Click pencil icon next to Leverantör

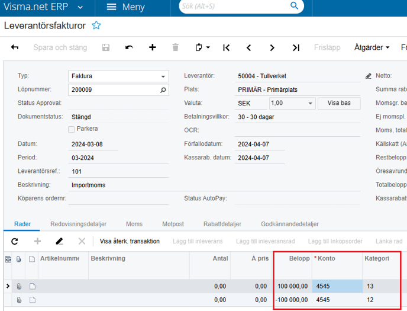pyautogui.click(x=368, y=76)
